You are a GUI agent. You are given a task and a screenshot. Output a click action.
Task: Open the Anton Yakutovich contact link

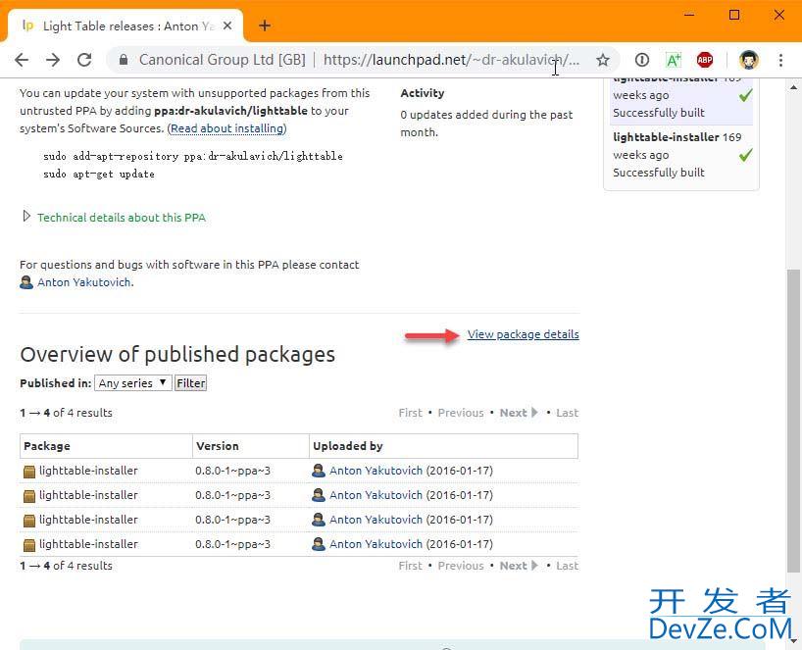point(84,282)
